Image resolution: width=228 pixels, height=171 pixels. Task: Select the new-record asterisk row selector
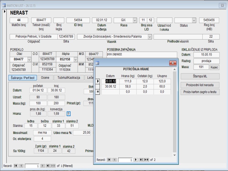[98, 92]
